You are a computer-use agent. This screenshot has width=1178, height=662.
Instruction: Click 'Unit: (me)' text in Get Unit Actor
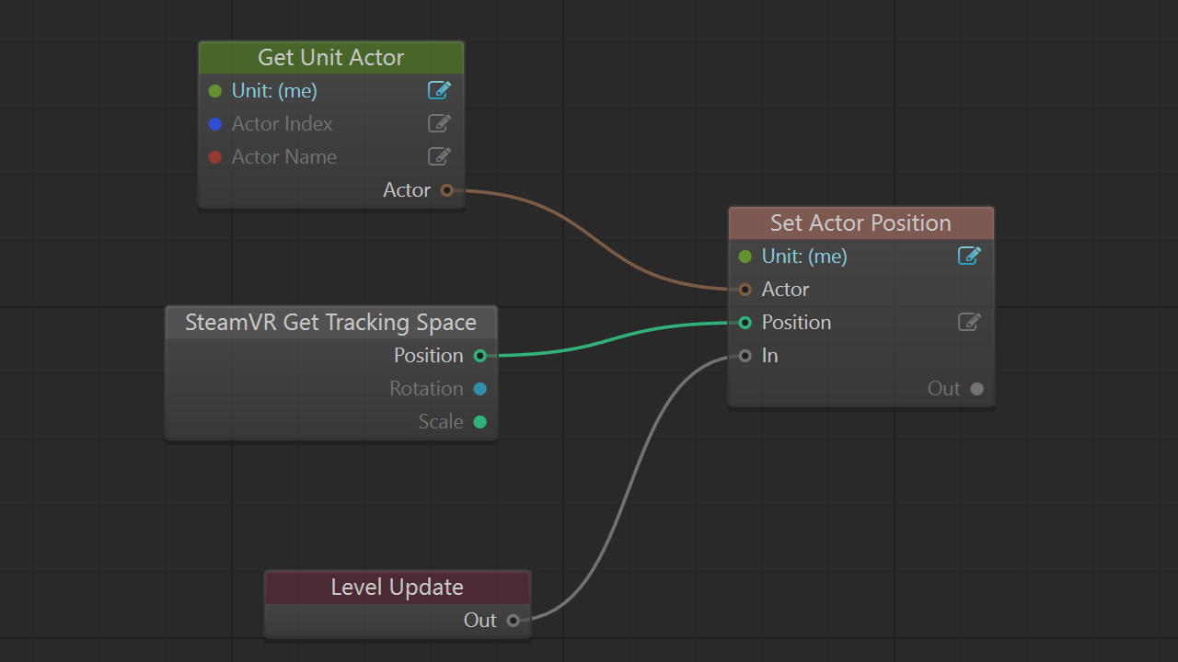point(274,91)
